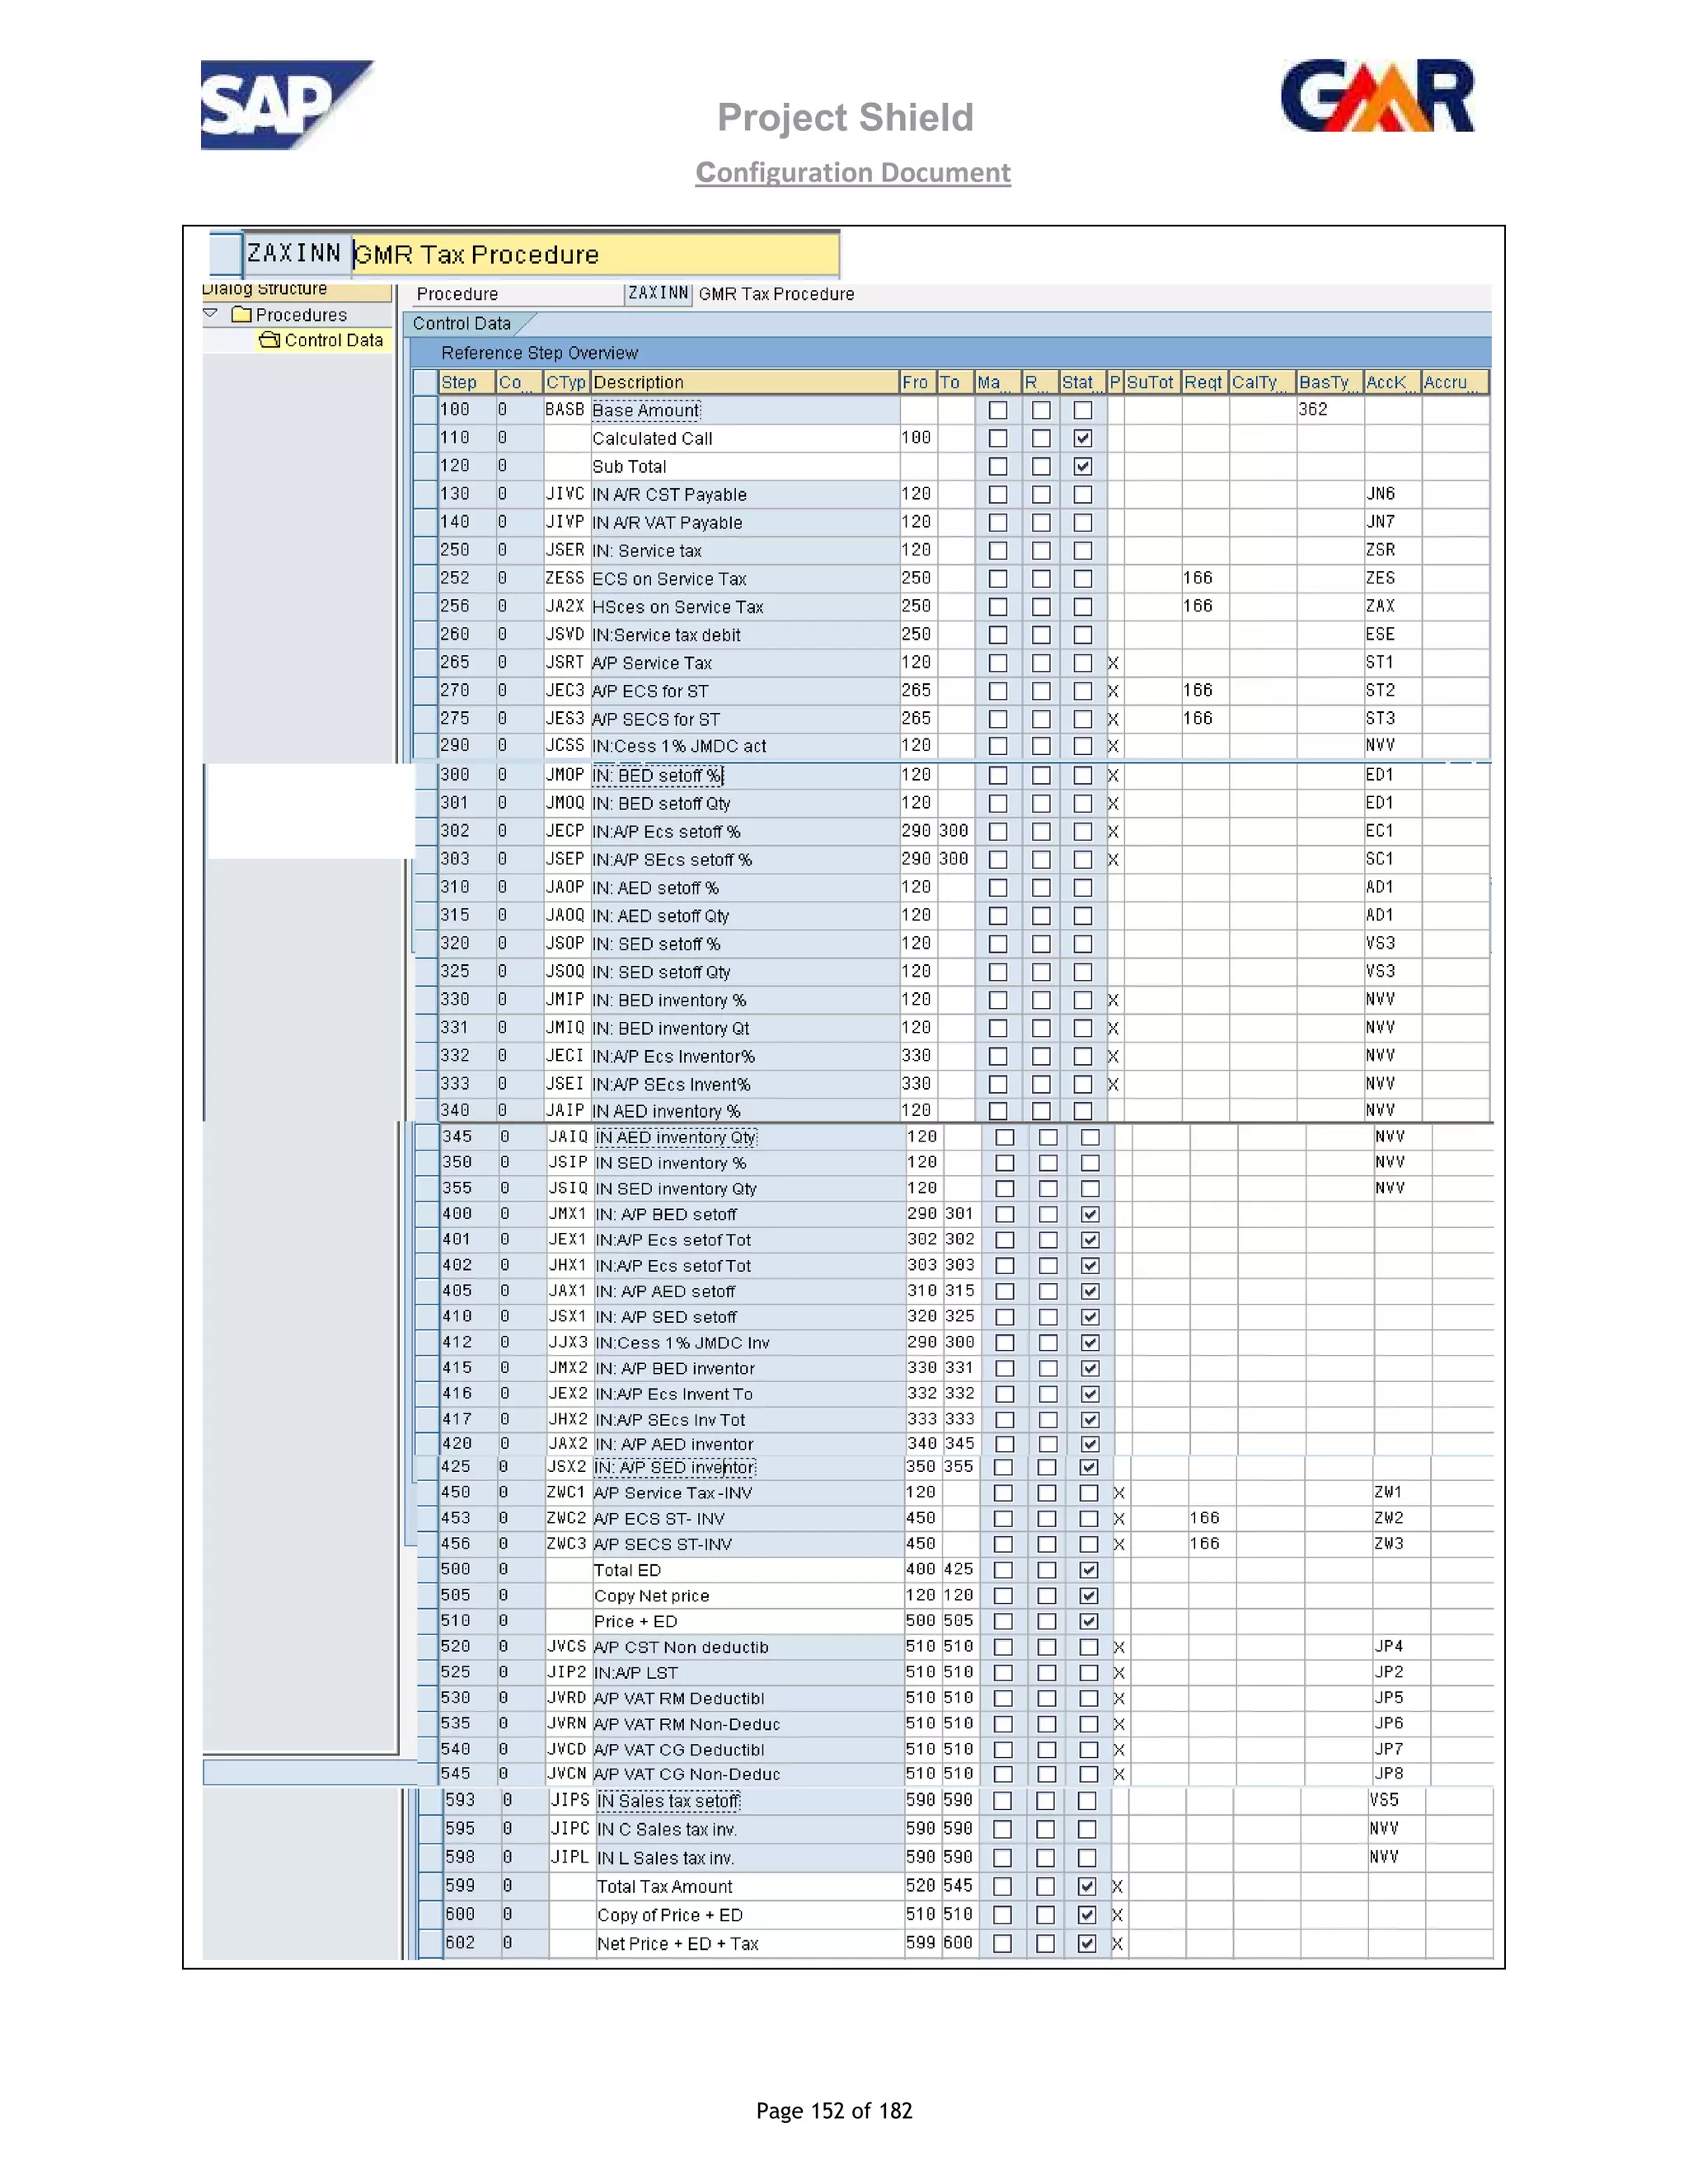Click the A/P VAT RM Deductibl description
This screenshot has width=1688, height=2184.
(x=747, y=1698)
